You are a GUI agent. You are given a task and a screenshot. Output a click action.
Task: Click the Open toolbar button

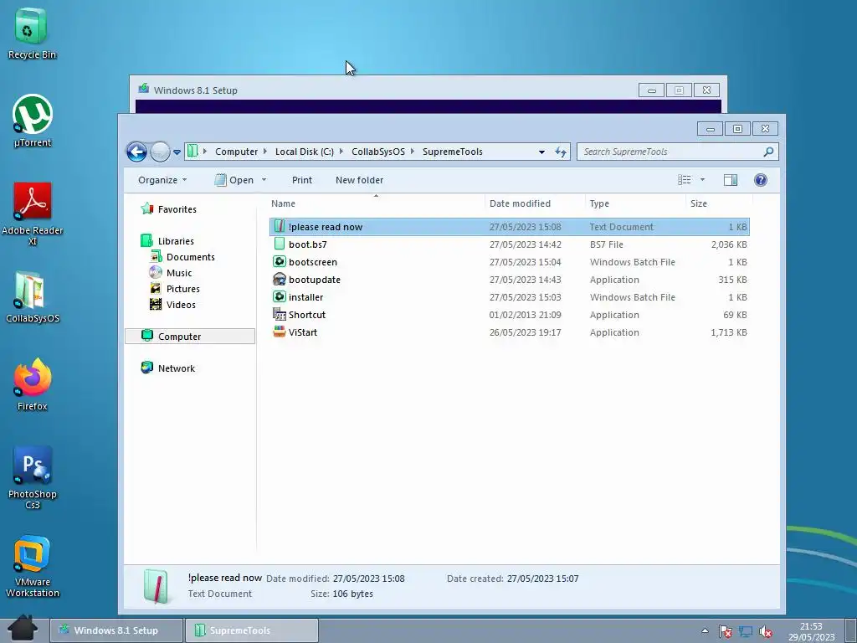click(x=234, y=180)
